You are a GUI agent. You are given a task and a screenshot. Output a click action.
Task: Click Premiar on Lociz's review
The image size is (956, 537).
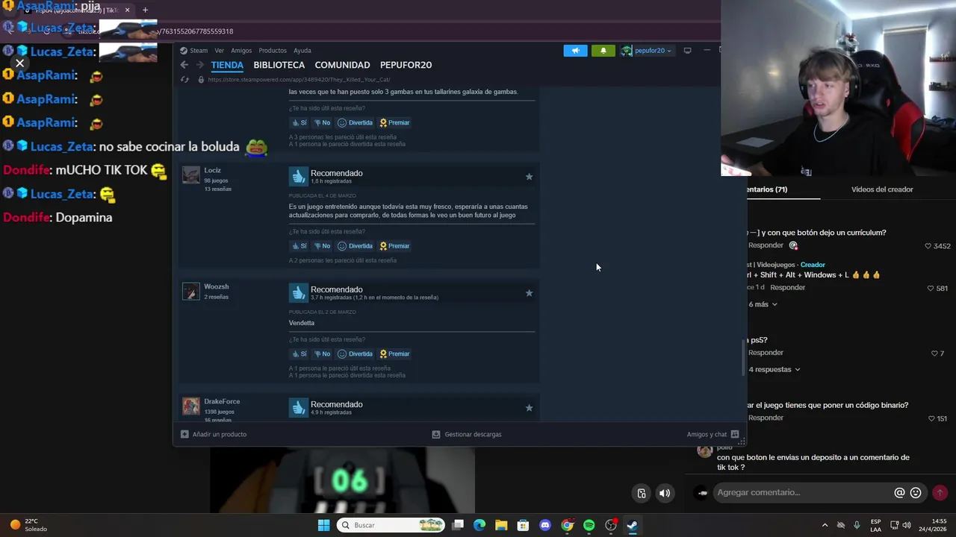coord(394,246)
